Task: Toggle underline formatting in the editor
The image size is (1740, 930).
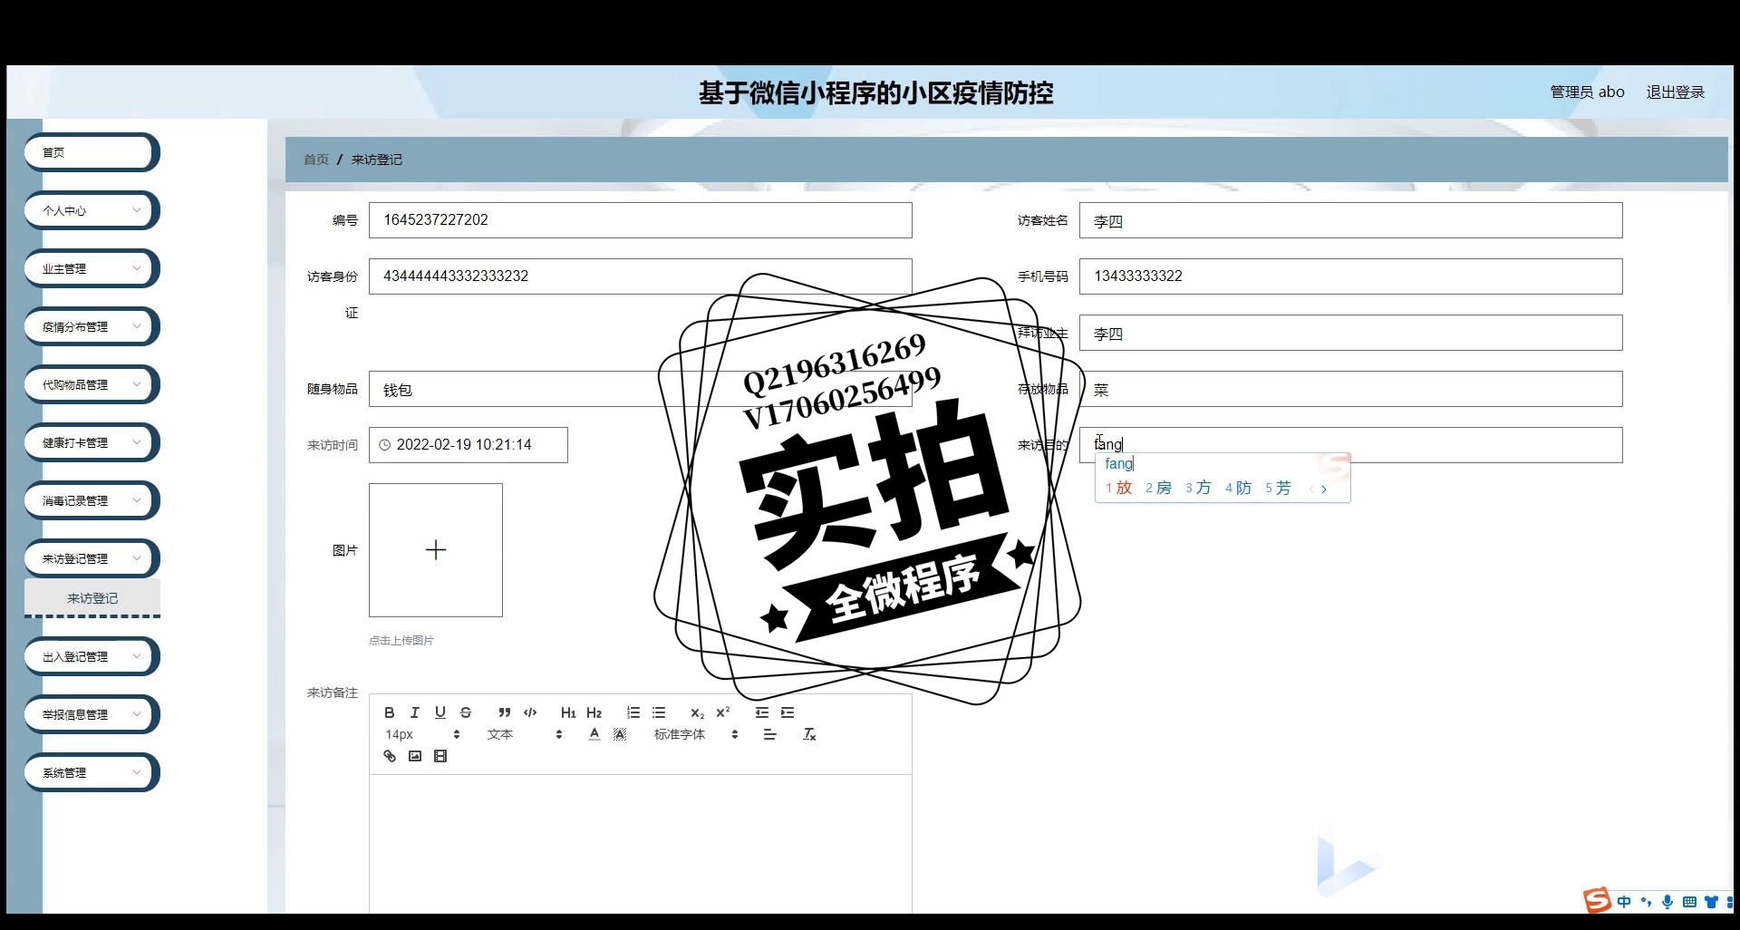Action: [440, 712]
